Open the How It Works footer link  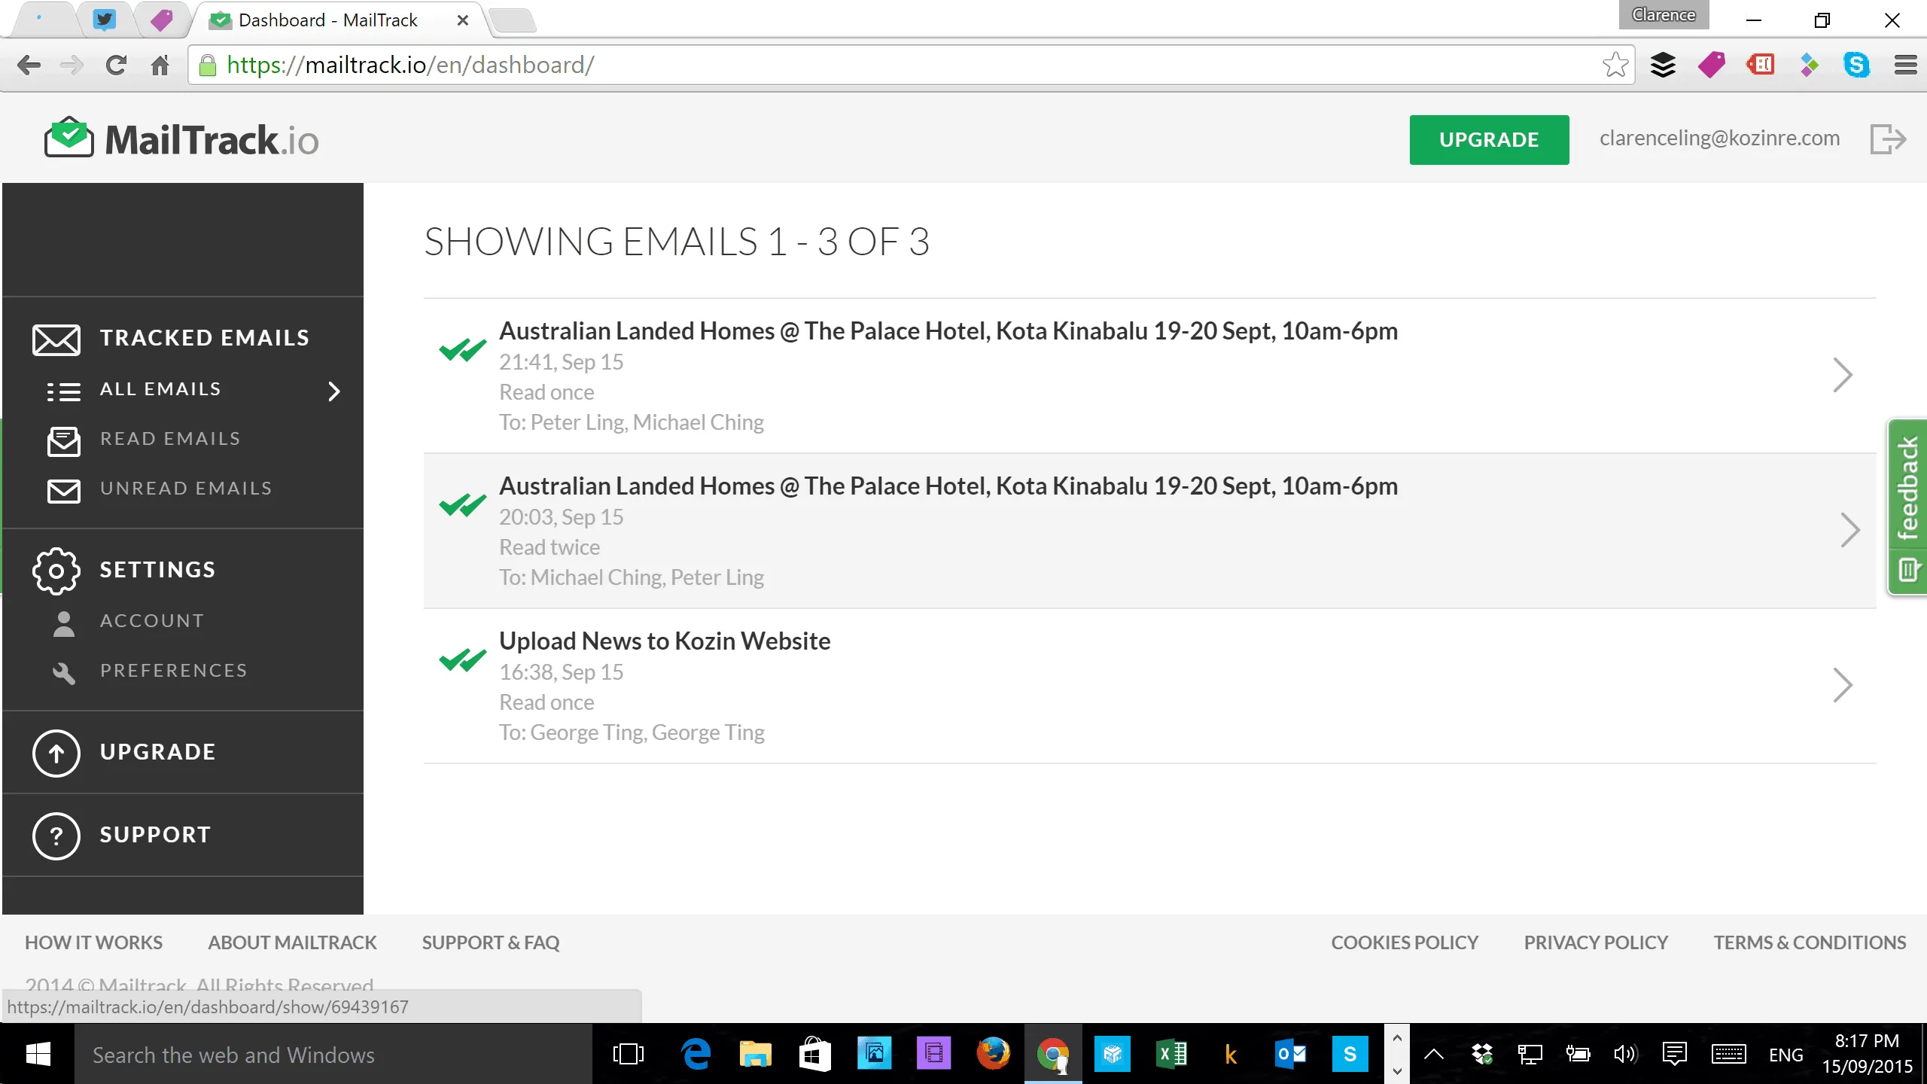pyautogui.click(x=93, y=942)
